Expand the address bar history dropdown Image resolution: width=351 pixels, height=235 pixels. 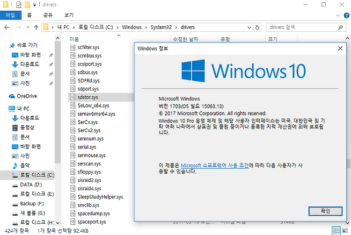coord(249,28)
